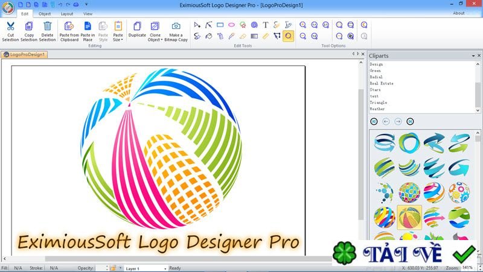483x272 pixels.
Task: Go to last clipart page
Action: click(410, 121)
